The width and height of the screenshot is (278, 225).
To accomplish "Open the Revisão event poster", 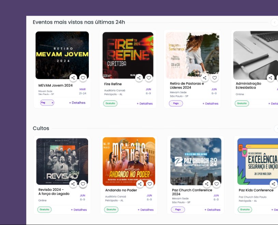I will point(62,161).
